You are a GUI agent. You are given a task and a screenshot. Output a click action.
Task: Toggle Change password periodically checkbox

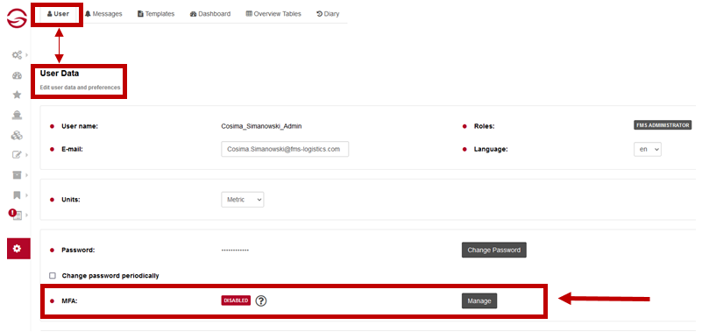point(53,276)
